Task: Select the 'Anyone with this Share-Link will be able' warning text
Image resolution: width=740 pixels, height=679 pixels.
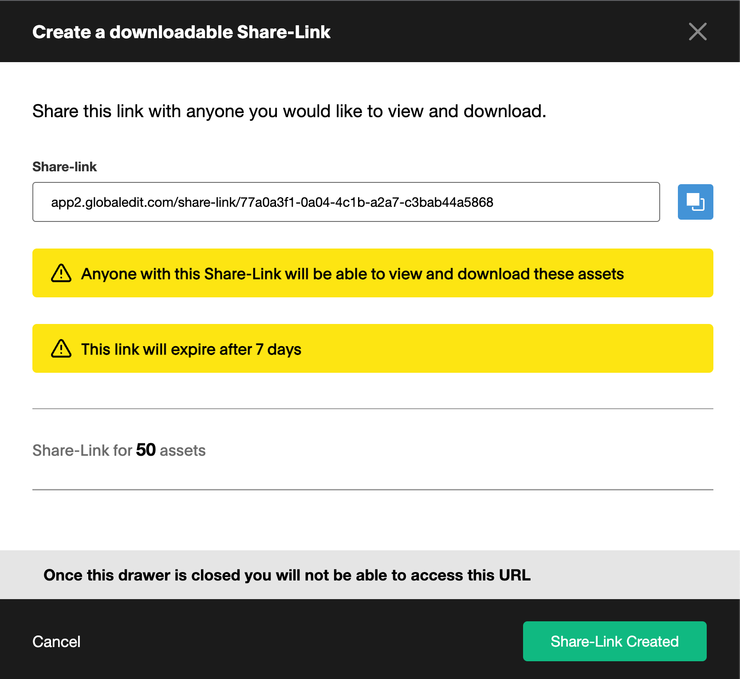Action: (x=352, y=274)
